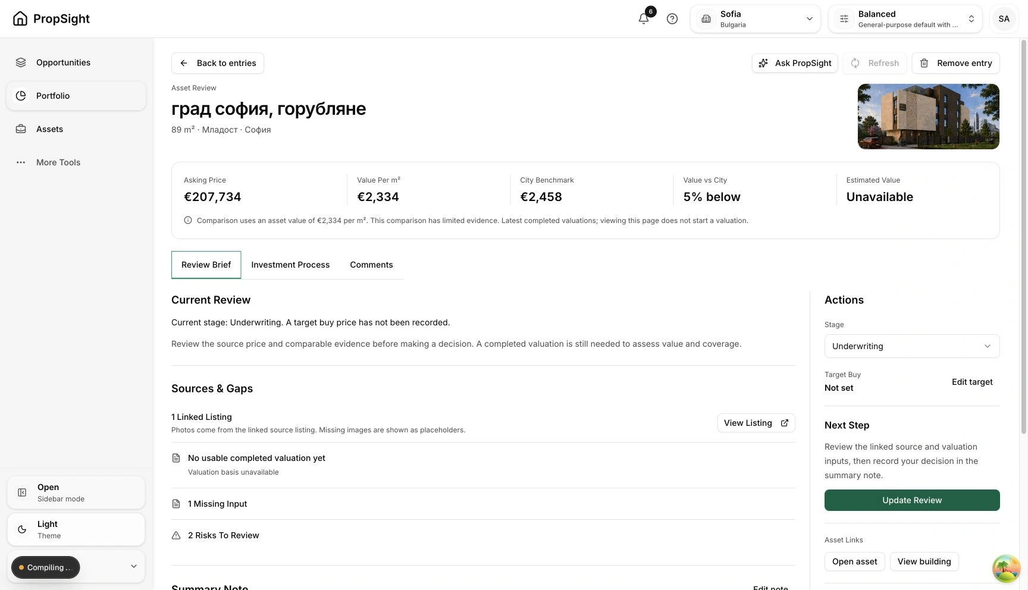Screen dimensions: 1028x590
Task: Go to Opportunities in the sidebar
Action: click(76, 62)
